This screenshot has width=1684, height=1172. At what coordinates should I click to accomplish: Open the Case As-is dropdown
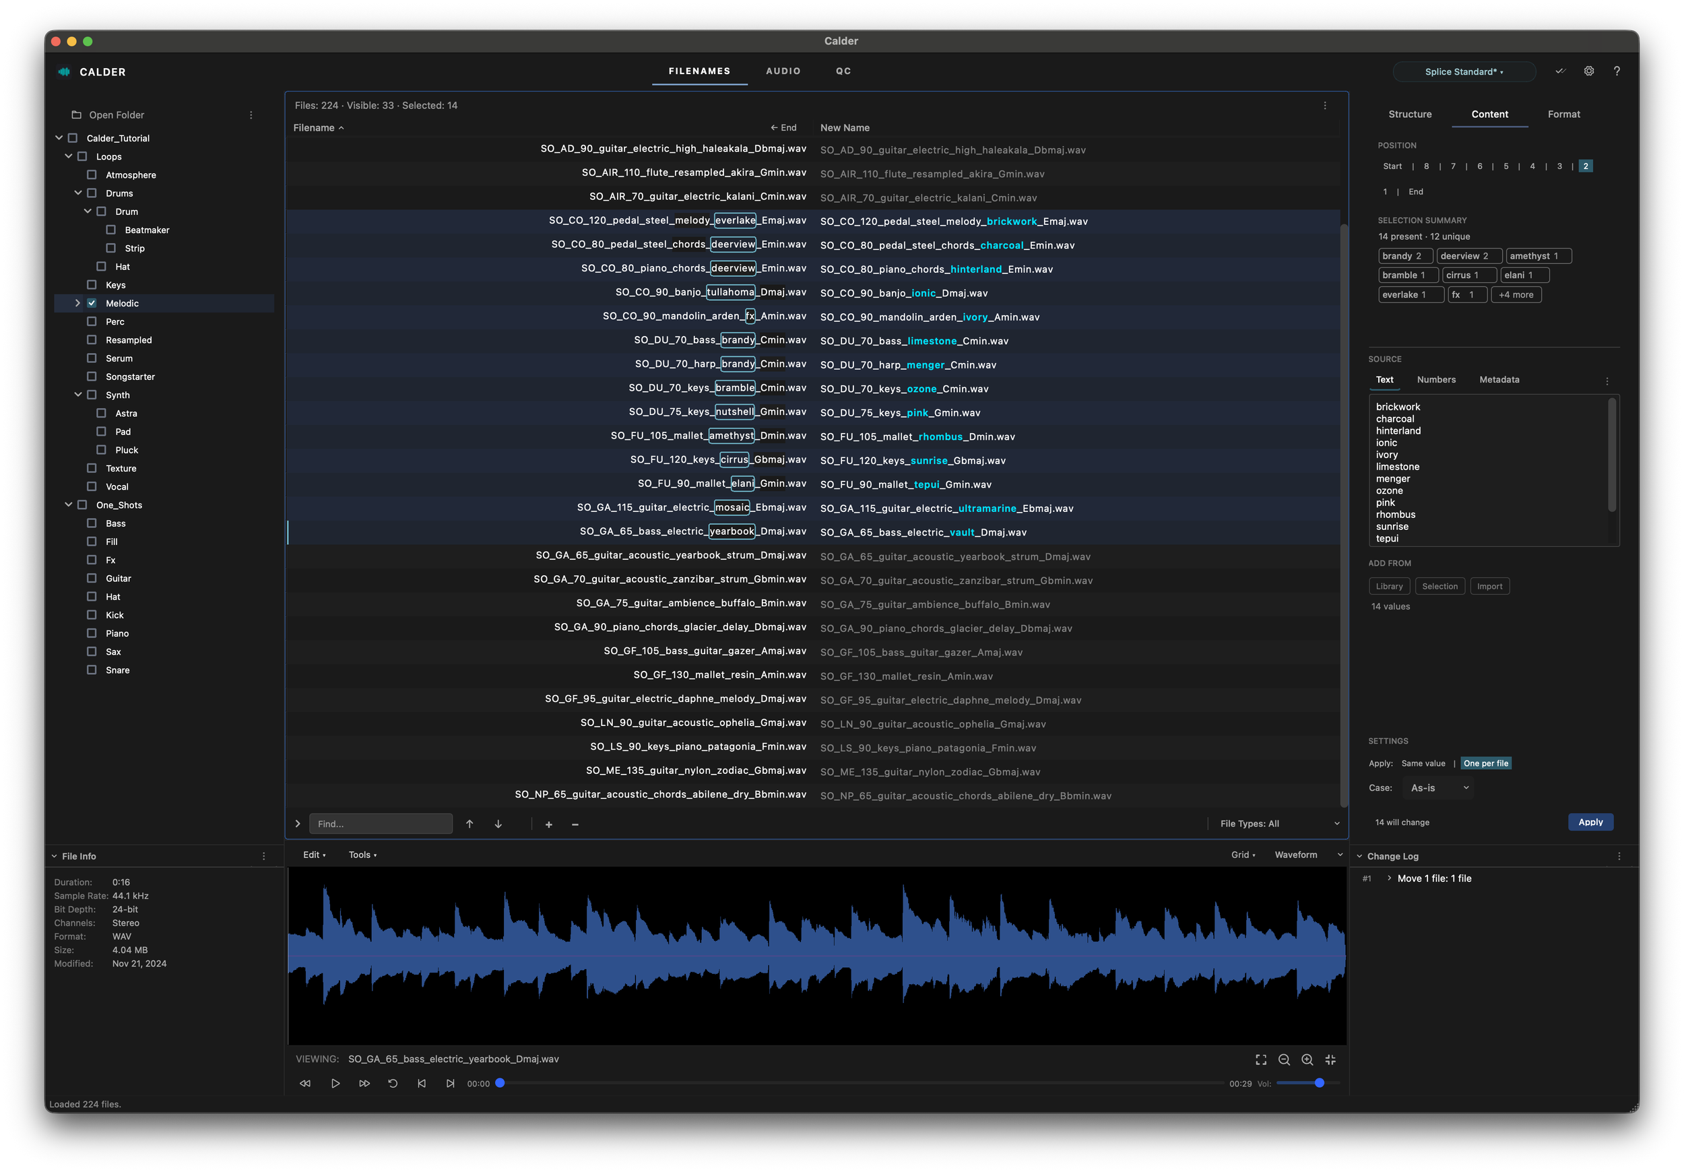pos(1438,787)
